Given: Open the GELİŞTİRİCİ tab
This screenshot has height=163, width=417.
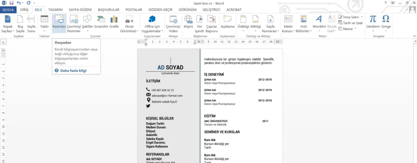Looking at the screenshot, I should click(211, 10).
